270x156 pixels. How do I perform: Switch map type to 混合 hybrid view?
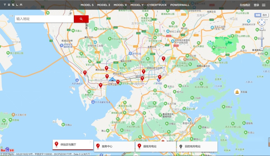click(x=265, y=15)
